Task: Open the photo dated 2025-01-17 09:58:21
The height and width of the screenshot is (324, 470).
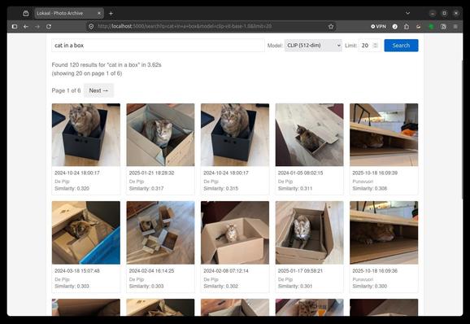Action: 309,233
